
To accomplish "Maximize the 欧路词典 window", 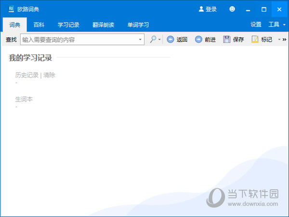I will (264, 10).
